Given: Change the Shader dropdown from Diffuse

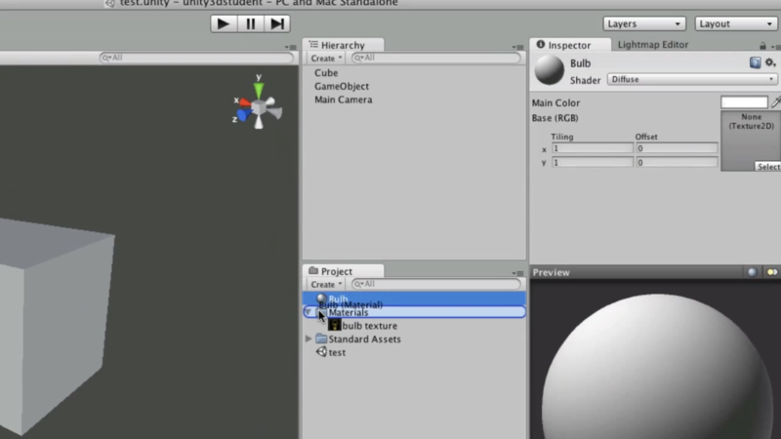Looking at the screenshot, I should pos(692,80).
